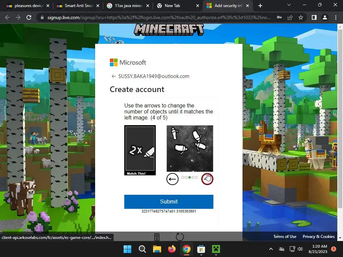Open clock showing 1:20 AM
This screenshot has height=257, width=343.
point(318,249)
